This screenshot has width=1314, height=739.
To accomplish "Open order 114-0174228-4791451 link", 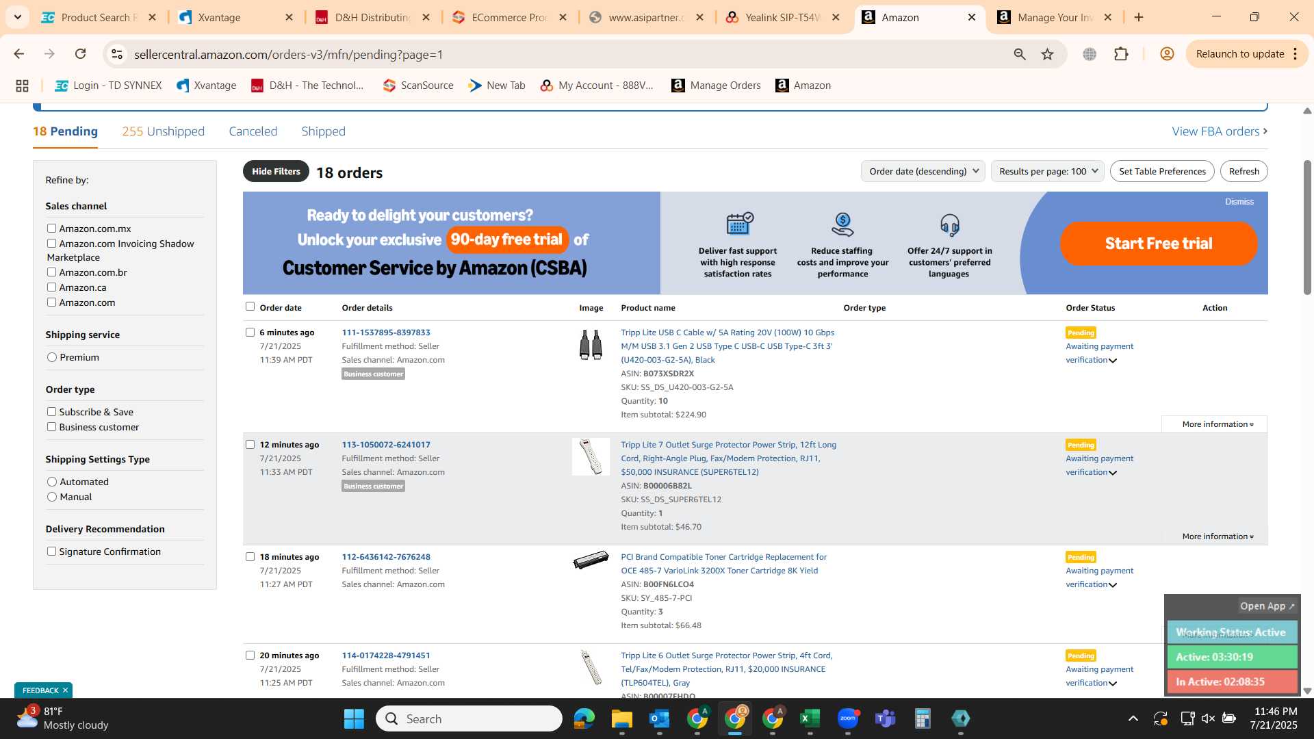I will coord(386,656).
